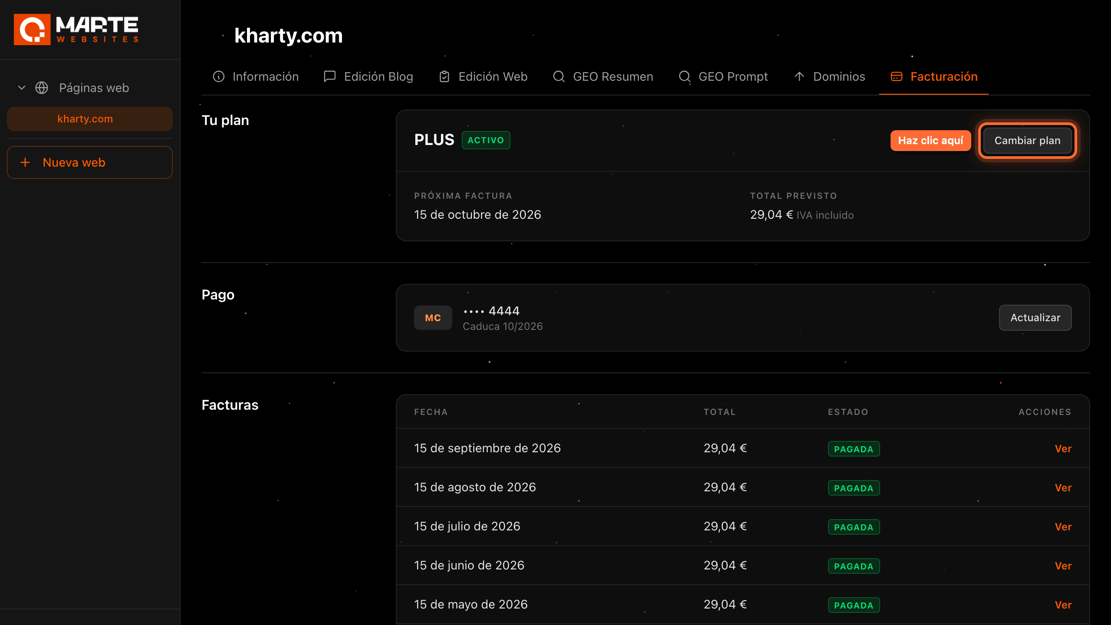The image size is (1111, 625).
Task: Click the kharty.com page title
Action: [288, 36]
